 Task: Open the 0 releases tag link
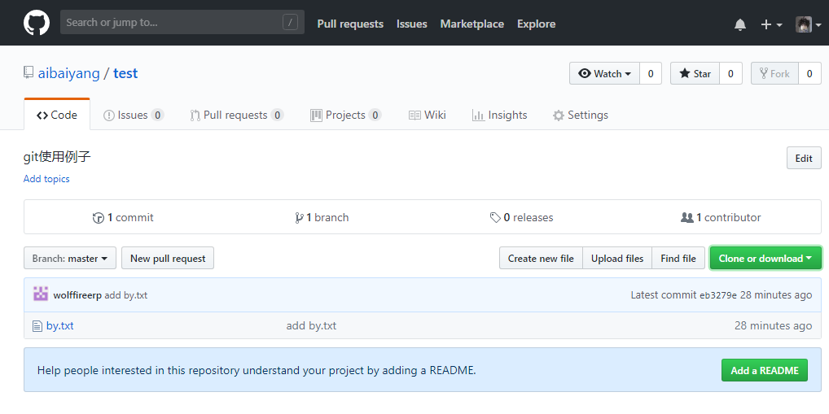[521, 217]
